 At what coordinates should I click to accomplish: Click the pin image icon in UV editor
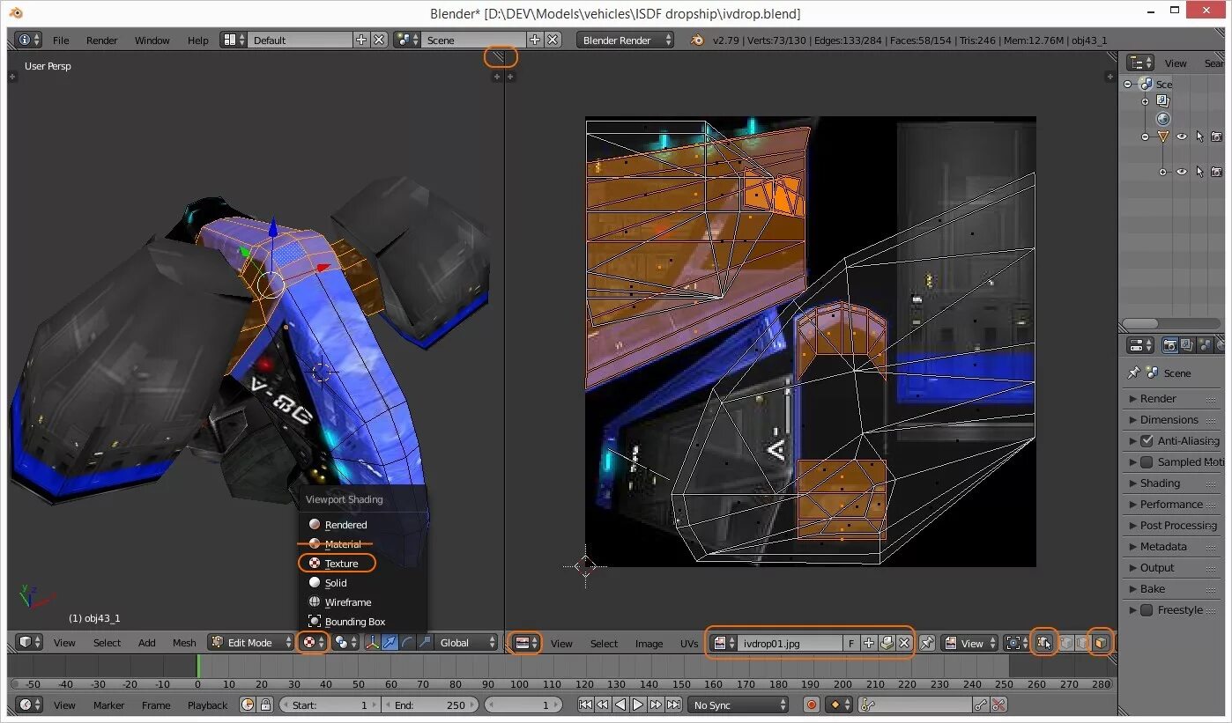[x=927, y=644]
